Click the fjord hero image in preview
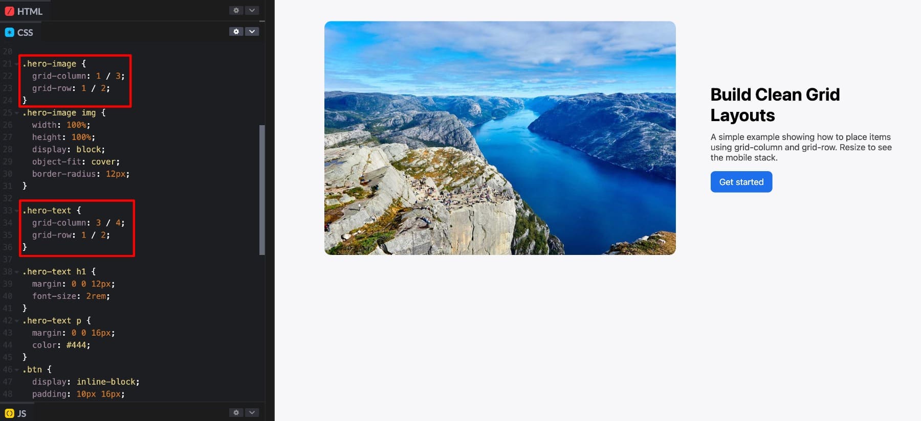Screen dimensions: 921x421 [500, 138]
